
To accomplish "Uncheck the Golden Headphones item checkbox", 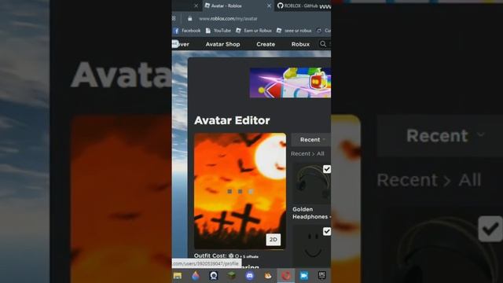I will [327, 169].
